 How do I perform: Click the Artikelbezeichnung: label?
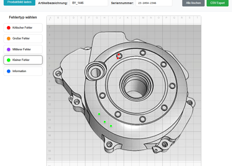53,3
